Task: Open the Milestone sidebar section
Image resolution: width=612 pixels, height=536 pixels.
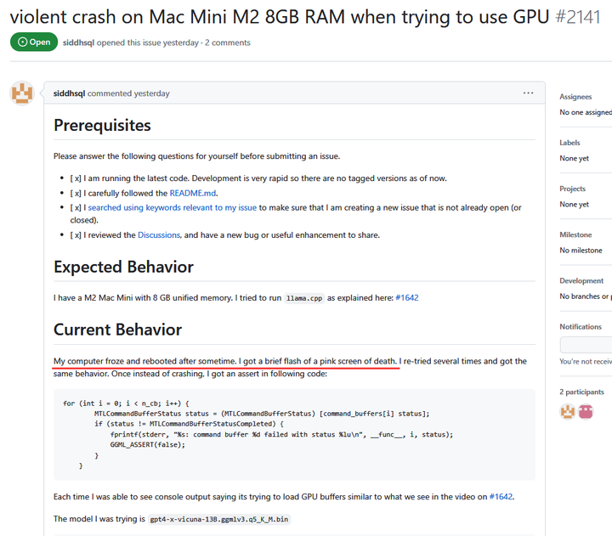Action: point(575,234)
